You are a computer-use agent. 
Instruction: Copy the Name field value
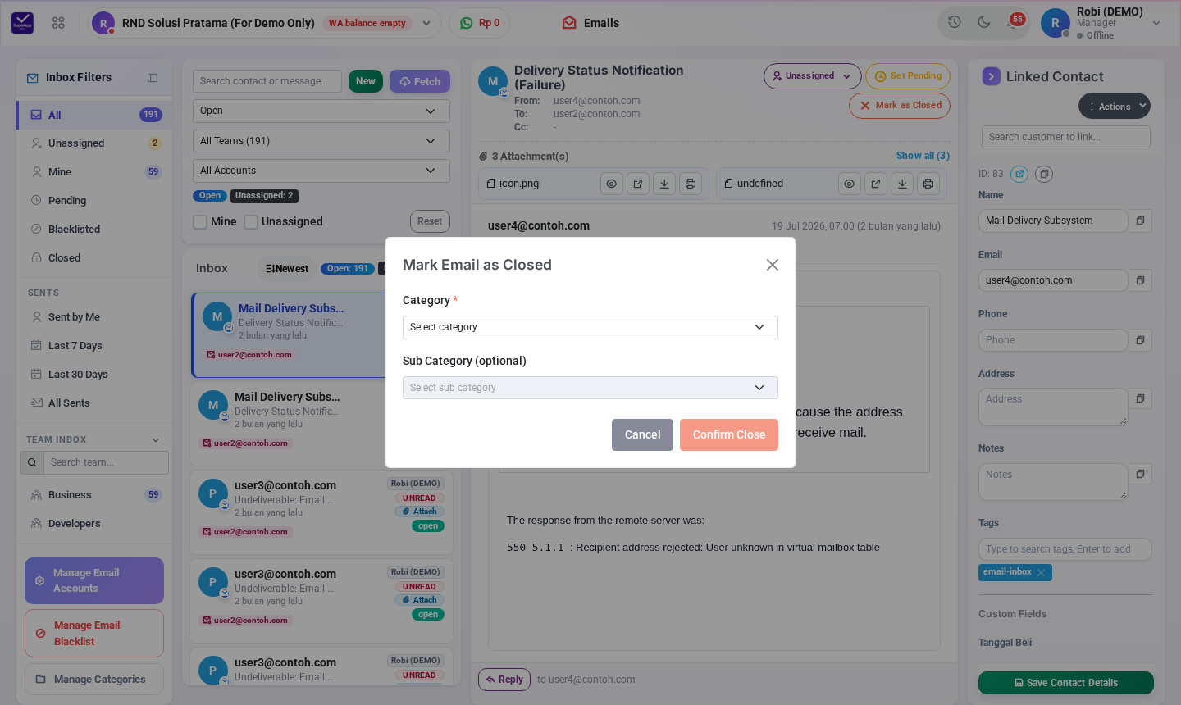[1140, 221]
